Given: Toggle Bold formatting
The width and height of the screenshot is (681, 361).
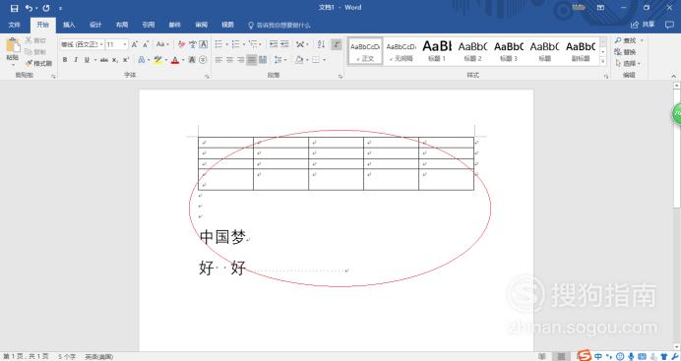Looking at the screenshot, I should (x=65, y=60).
